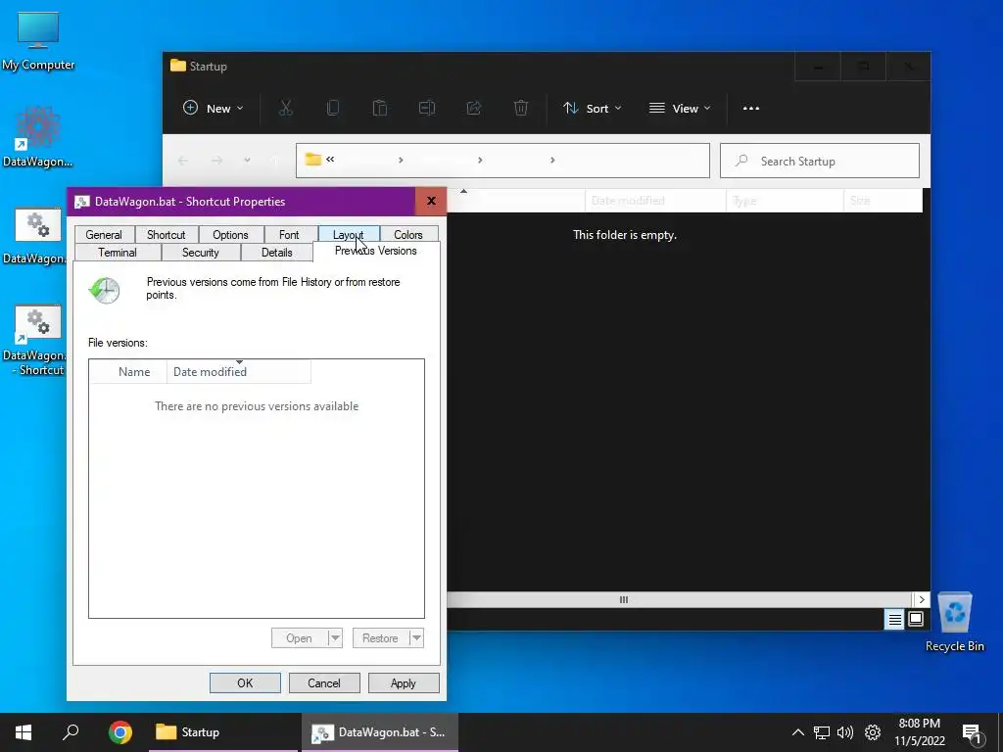Click the Size column header in Startup
The image size is (1003, 752).
point(883,201)
